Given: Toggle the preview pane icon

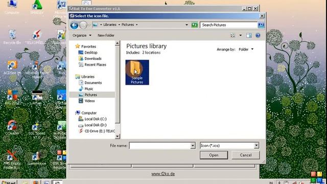Looking at the screenshot, I should click(x=249, y=35).
